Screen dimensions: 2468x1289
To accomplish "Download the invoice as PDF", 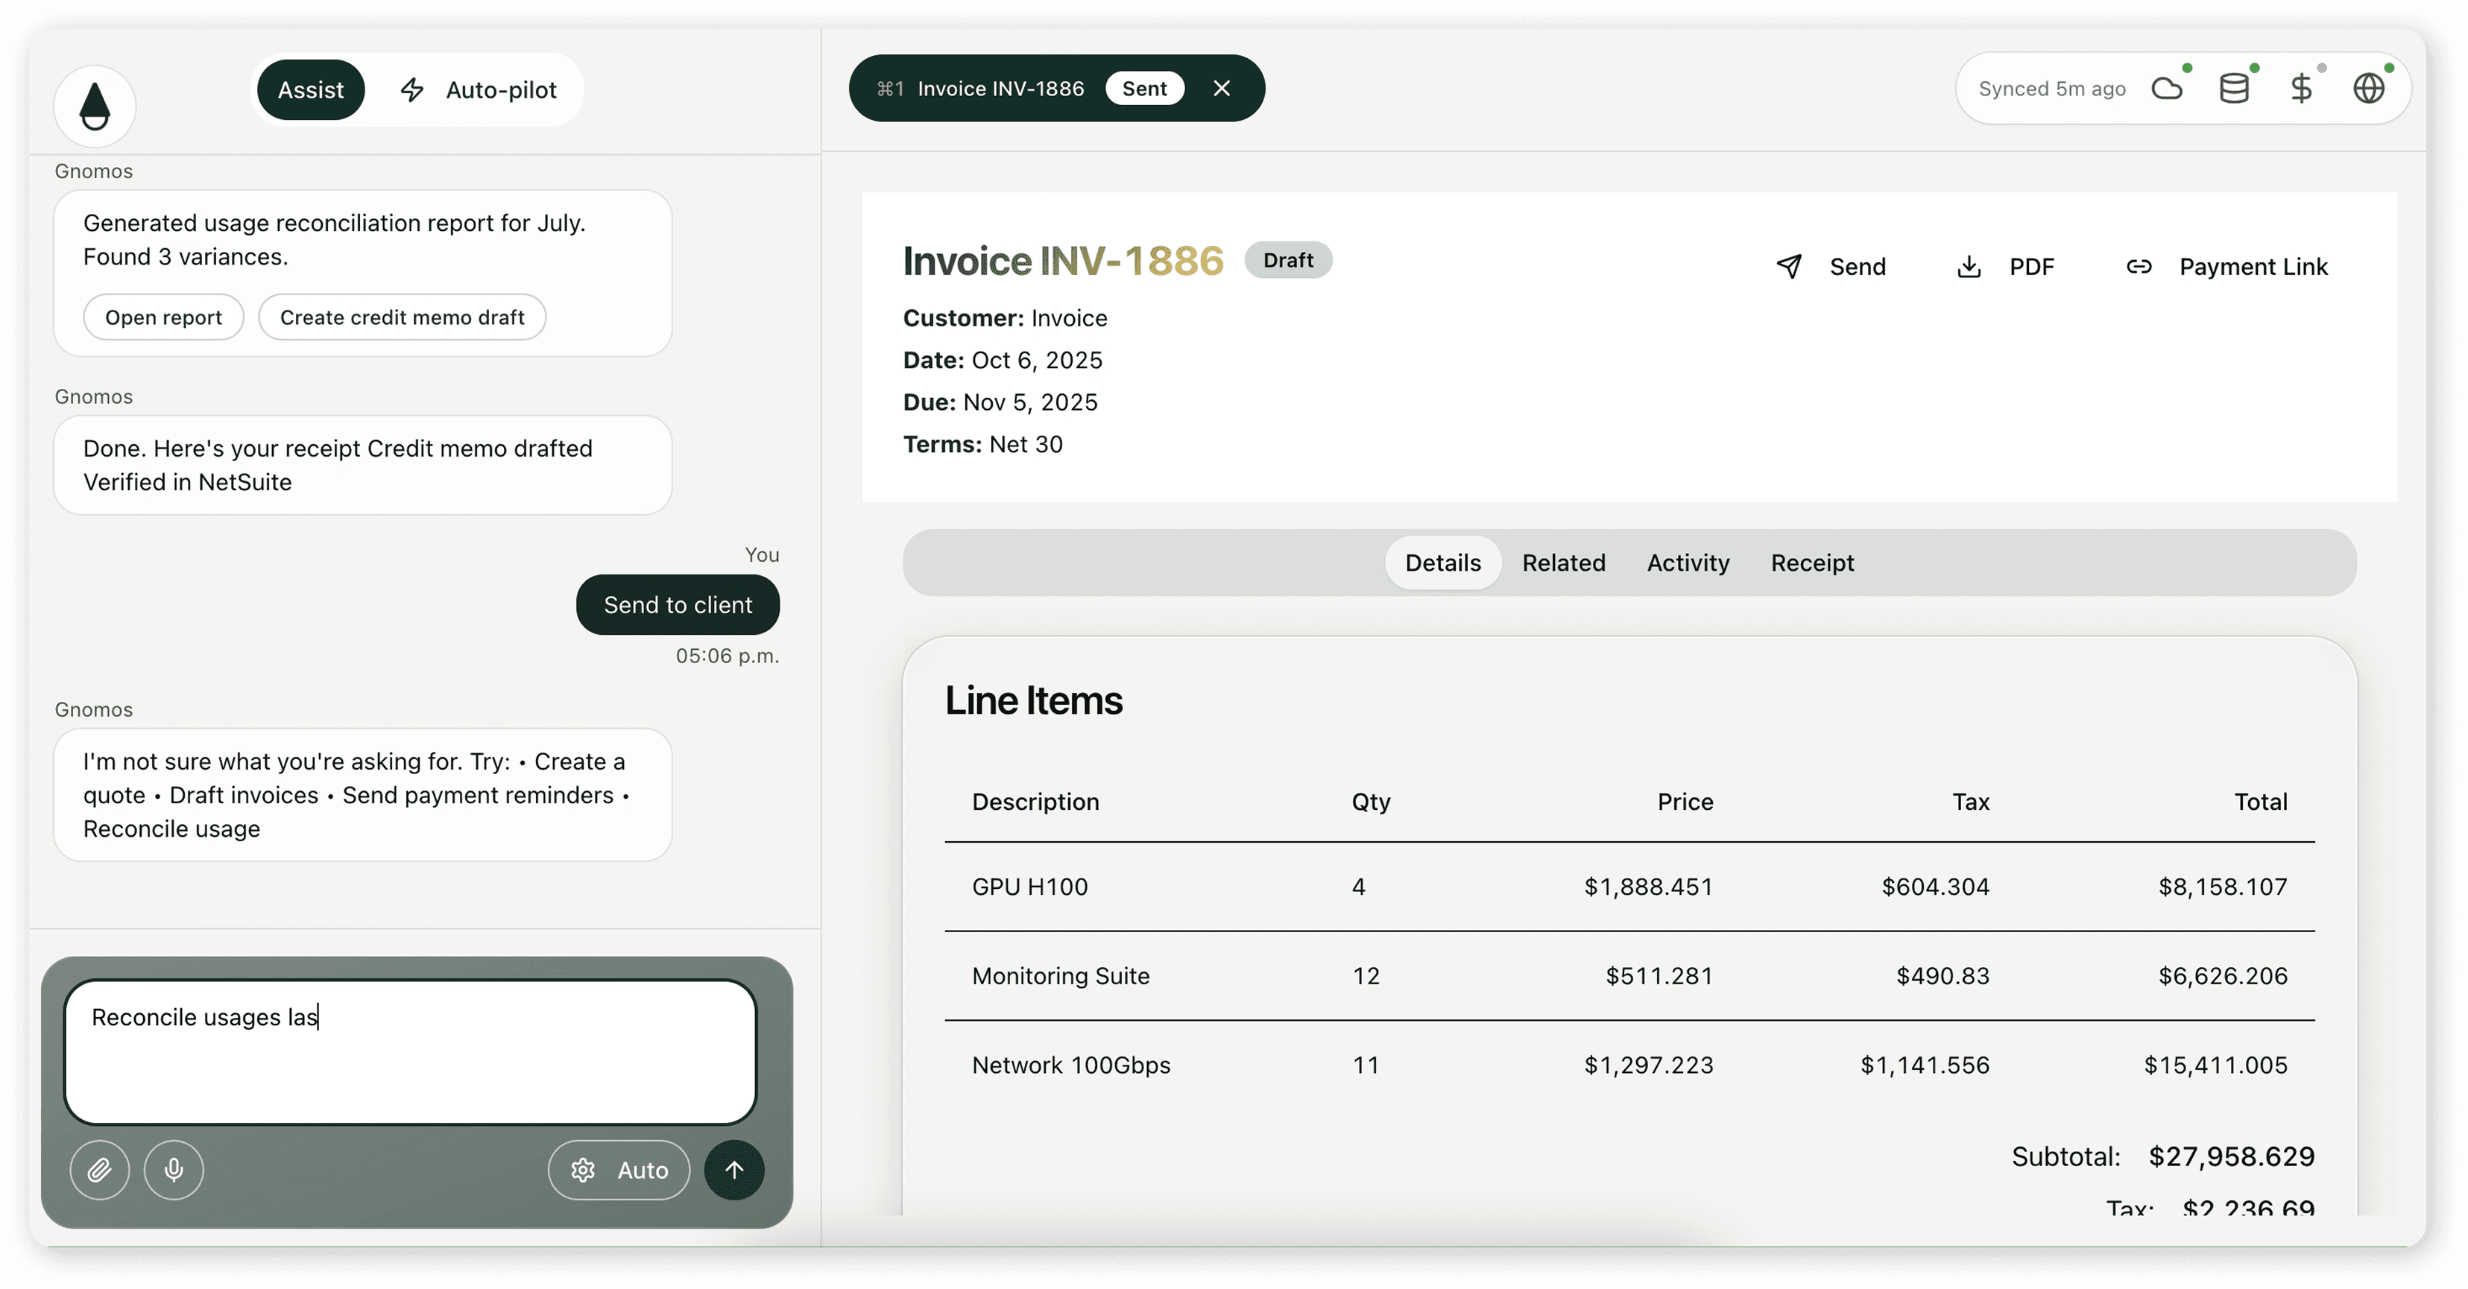I will [x=2005, y=266].
